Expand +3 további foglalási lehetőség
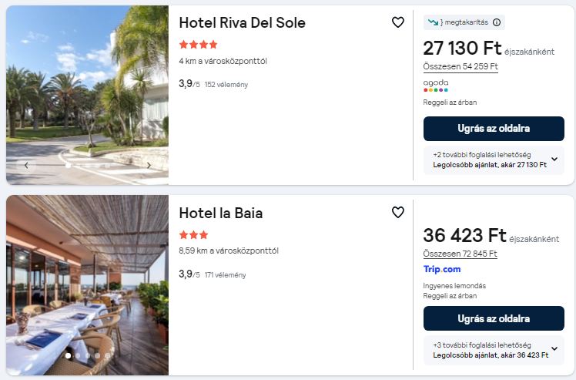The width and height of the screenshot is (576, 380). pos(494,350)
